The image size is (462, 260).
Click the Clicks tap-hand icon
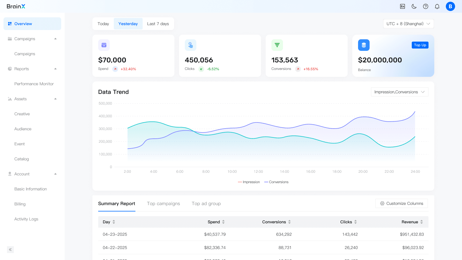pos(191,45)
